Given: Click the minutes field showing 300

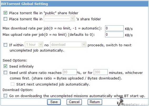Looking at the screenshot, I should coord(101,72).
